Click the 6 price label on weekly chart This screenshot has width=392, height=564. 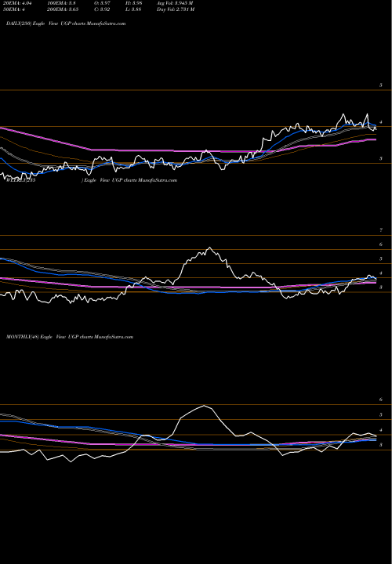(x=381, y=244)
